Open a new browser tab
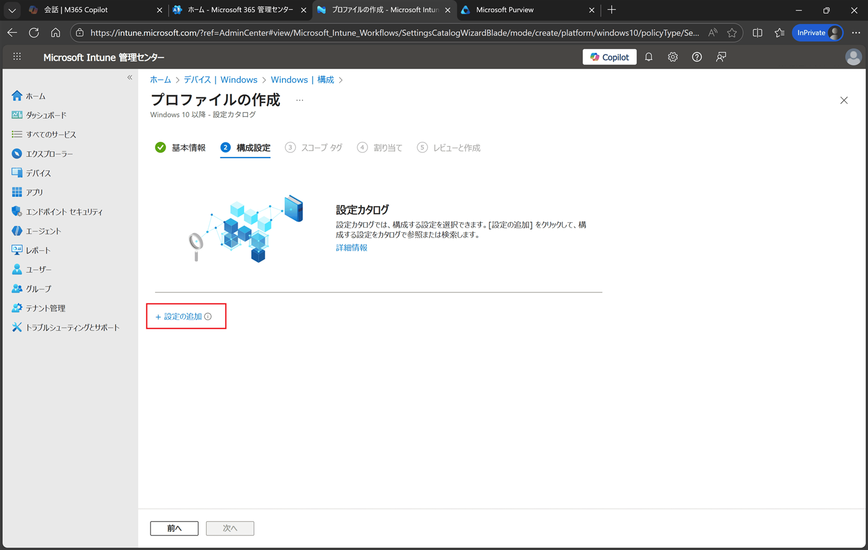This screenshot has width=868, height=550. click(x=612, y=10)
